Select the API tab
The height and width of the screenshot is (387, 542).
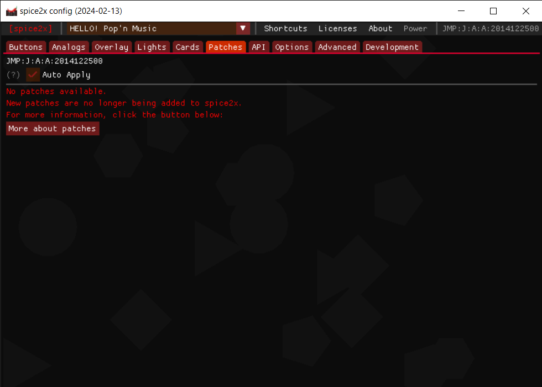pos(258,47)
